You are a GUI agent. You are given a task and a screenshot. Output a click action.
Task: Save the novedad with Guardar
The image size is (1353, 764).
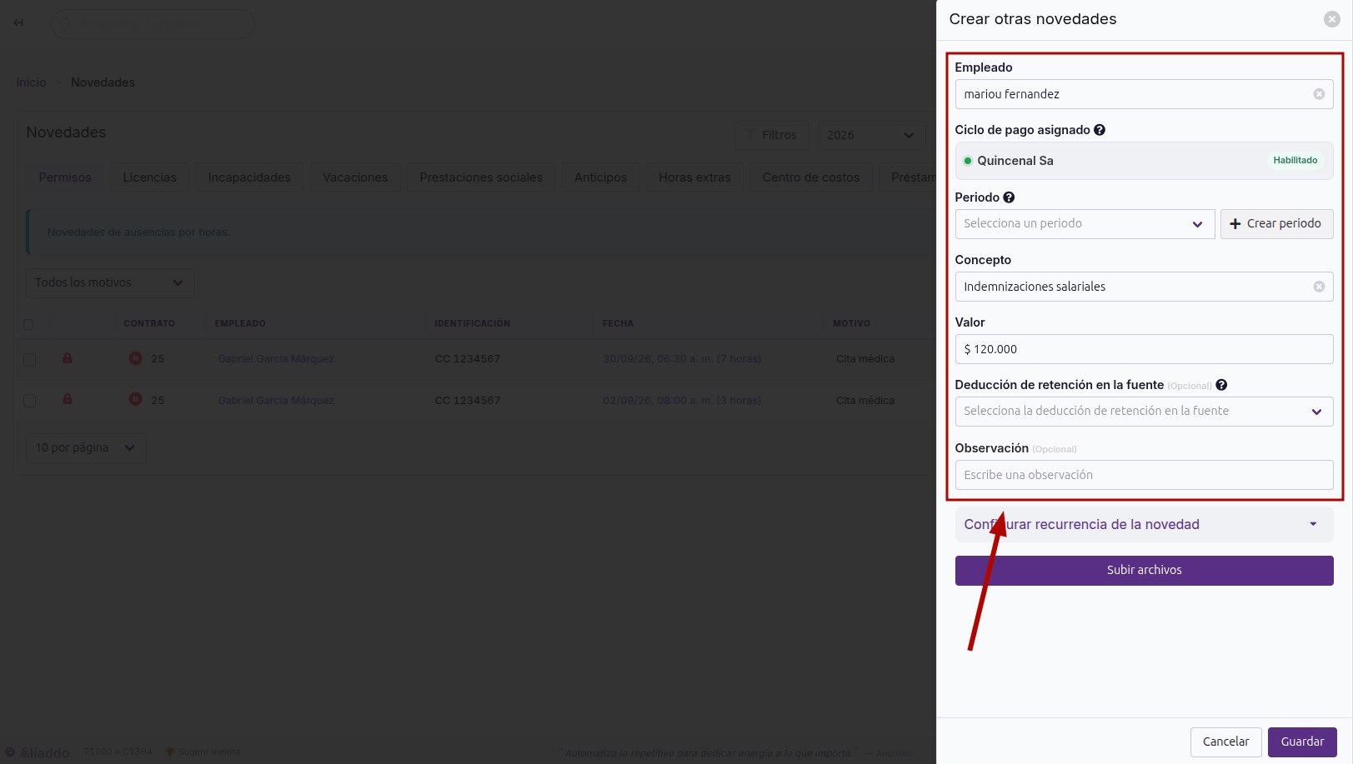point(1302,742)
